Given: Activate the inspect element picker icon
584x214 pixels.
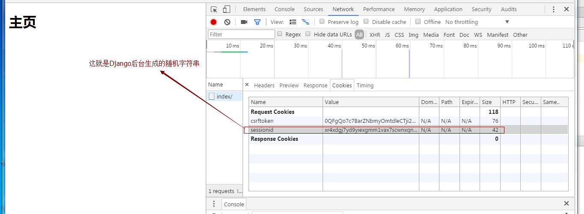Looking at the screenshot, I should [214, 9].
